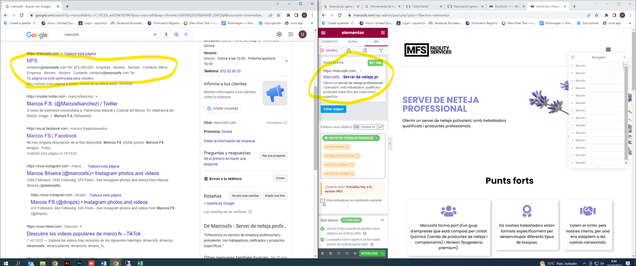Image resolution: width=636 pixels, height=266 pixels.
Task: Open the MFS search result link
Action: 32,60
